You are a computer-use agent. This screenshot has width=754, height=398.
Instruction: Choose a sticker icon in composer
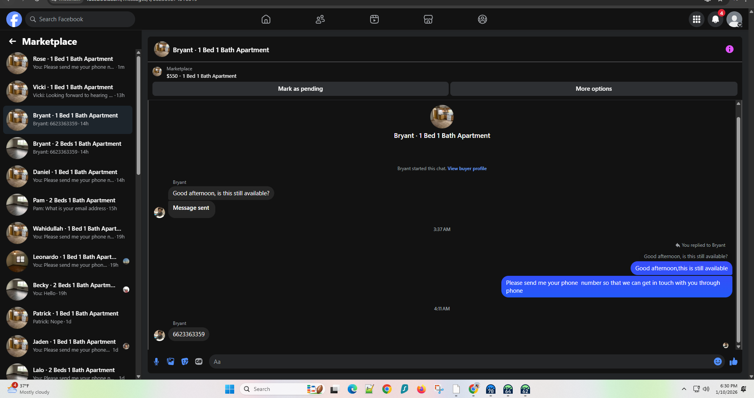point(185,361)
